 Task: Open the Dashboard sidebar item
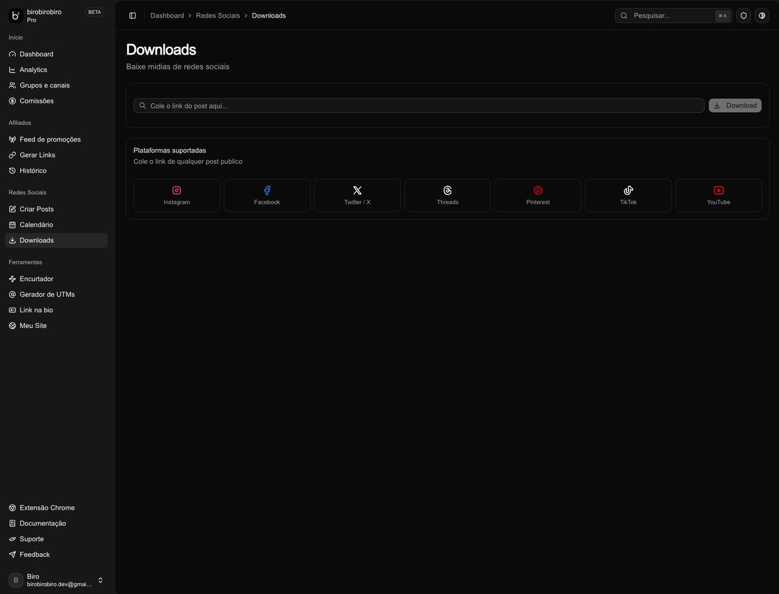(x=56, y=54)
